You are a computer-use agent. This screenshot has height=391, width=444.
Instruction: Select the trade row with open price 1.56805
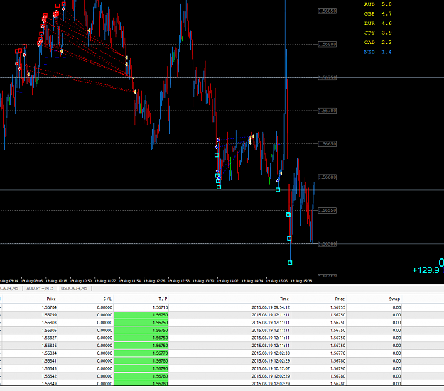coord(222,330)
